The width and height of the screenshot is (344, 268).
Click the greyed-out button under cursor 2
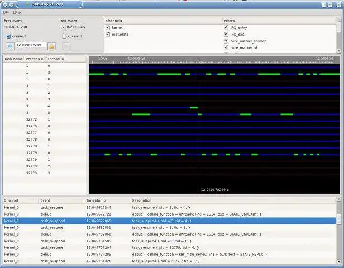point(66,46)
